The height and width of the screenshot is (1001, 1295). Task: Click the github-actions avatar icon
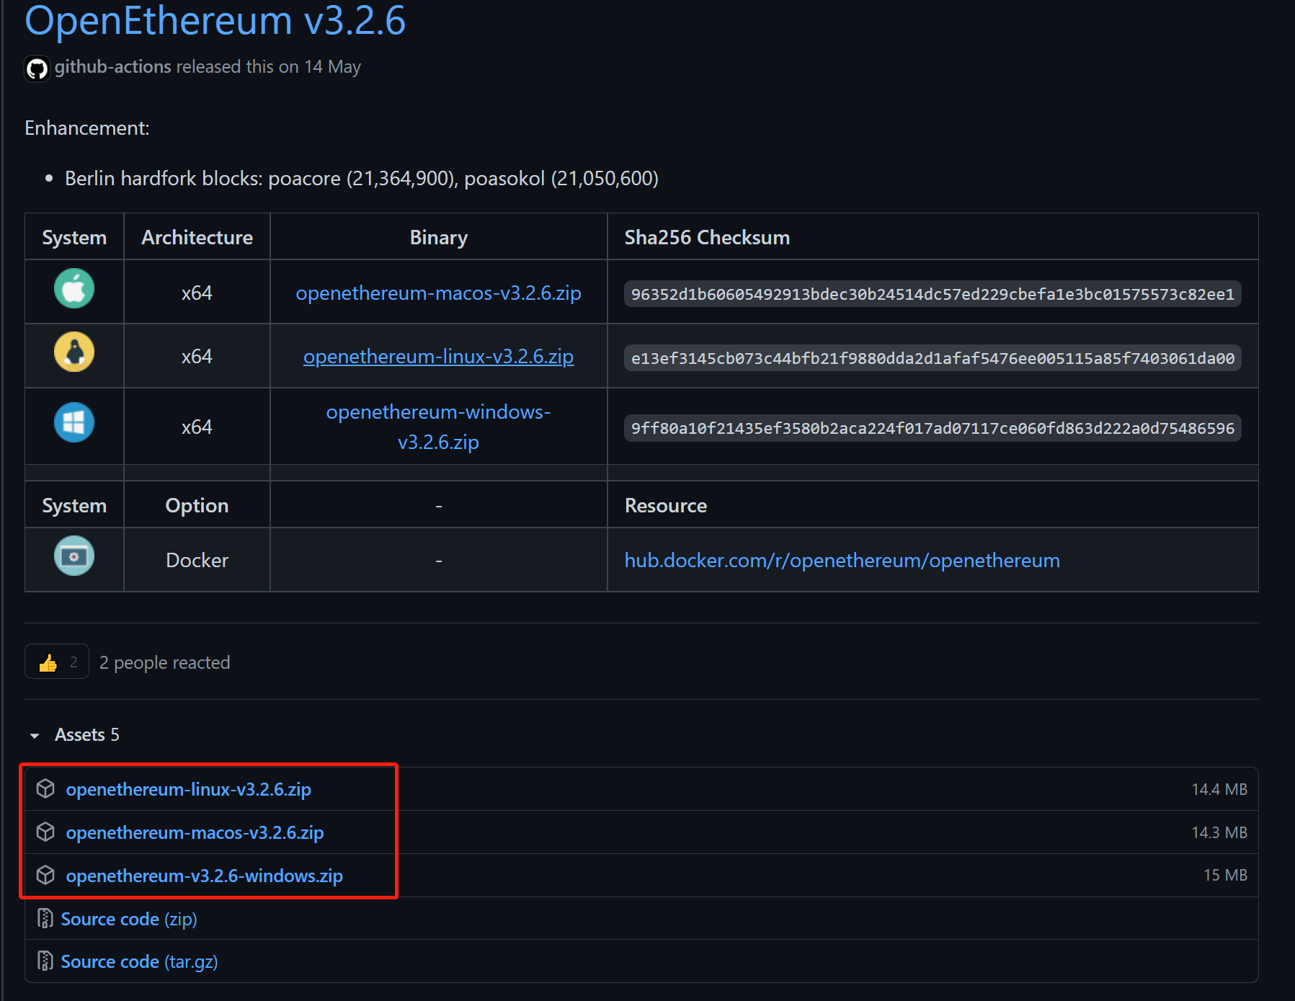(37, 68)
